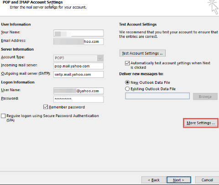
Task: Click the POP and IMAP Account Settings title
Action: click(x=33, y=2)
